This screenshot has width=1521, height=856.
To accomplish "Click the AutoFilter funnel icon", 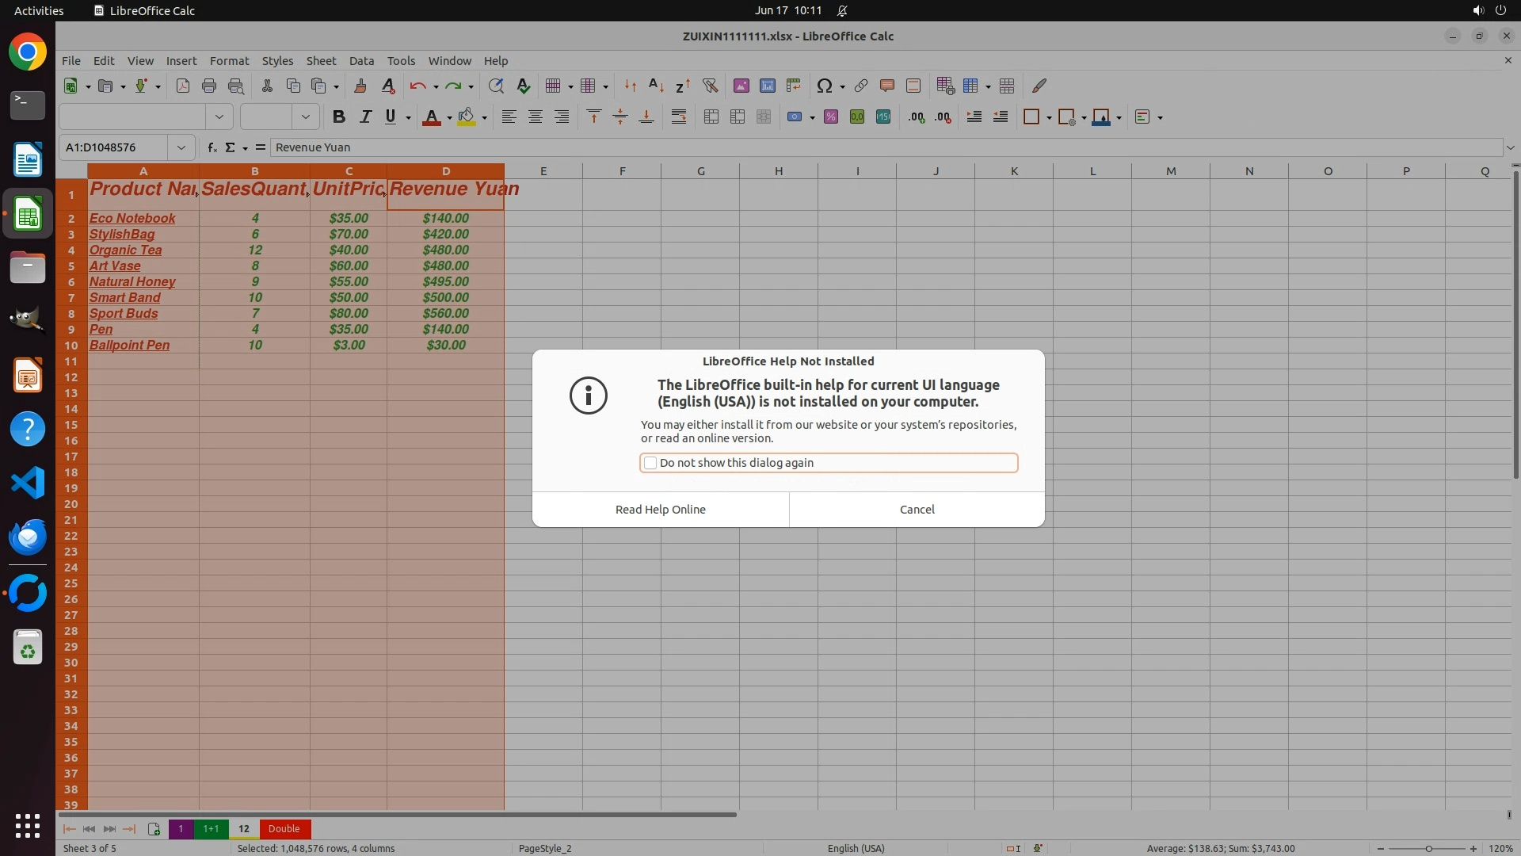I will 710,86.
